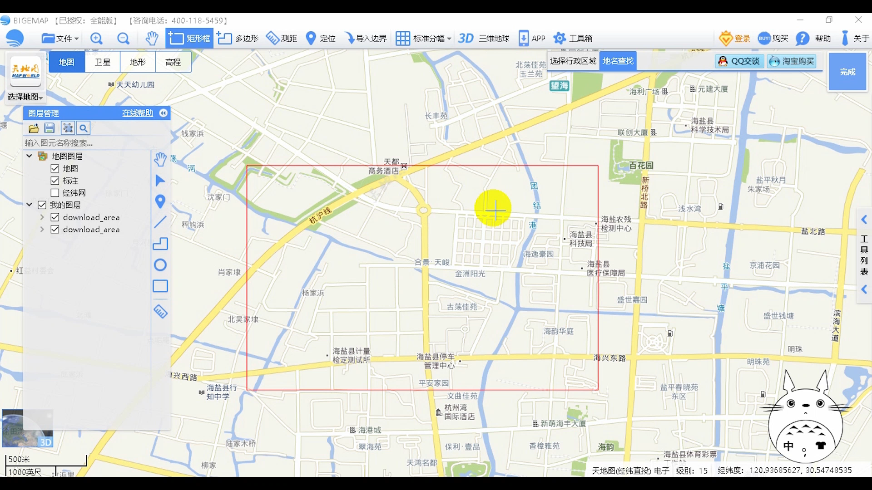Activate the location positioning tool
Image resolution: width=872 pixels, height=490 pixels.
[x=322, y=38]
